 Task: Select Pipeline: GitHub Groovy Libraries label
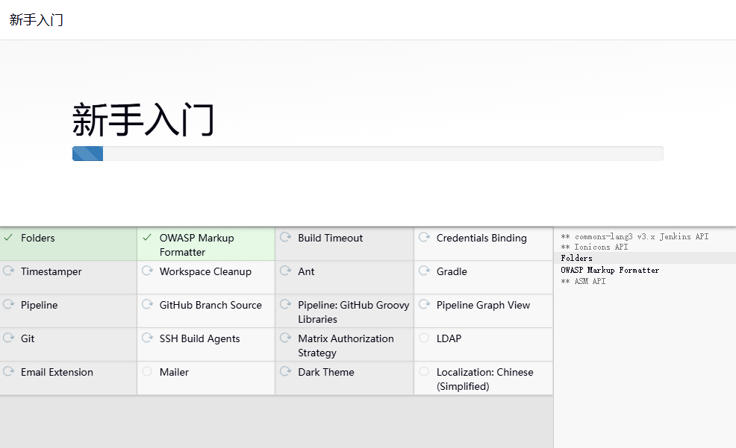[354, 312]
